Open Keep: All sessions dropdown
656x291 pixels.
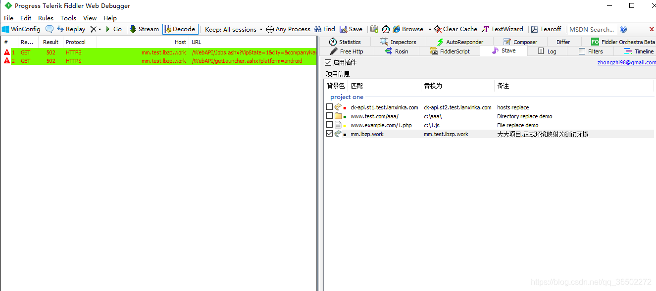tap(234, 29)
